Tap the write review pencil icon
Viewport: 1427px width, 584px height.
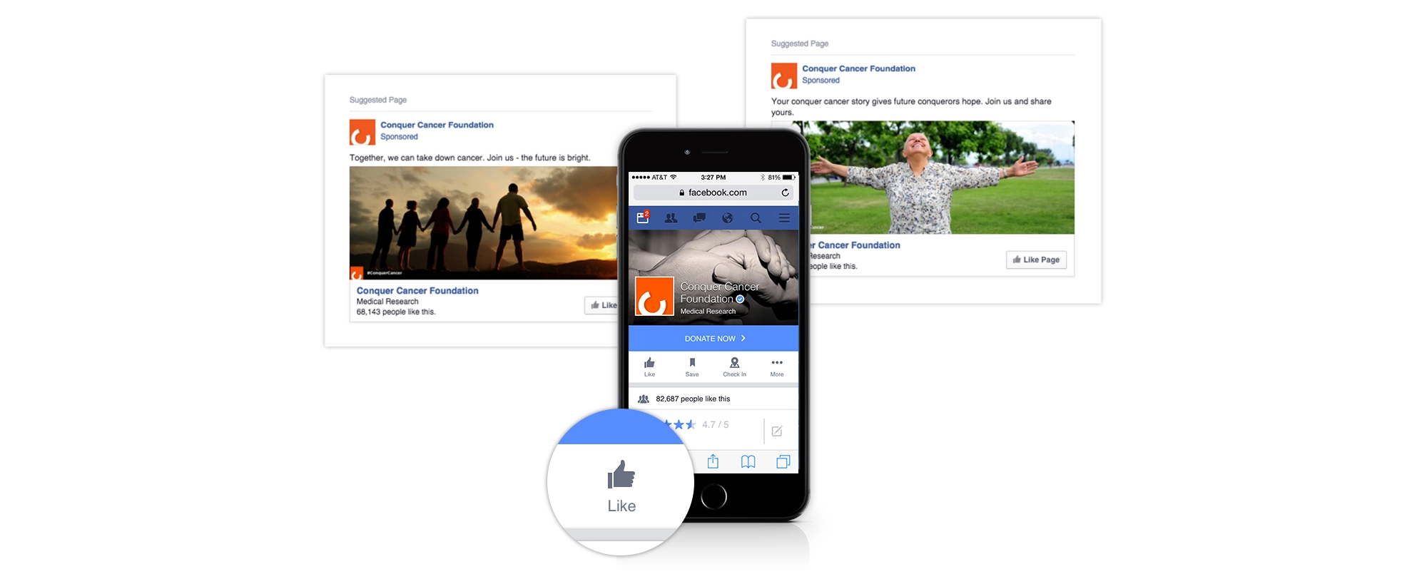pos(777,431)
